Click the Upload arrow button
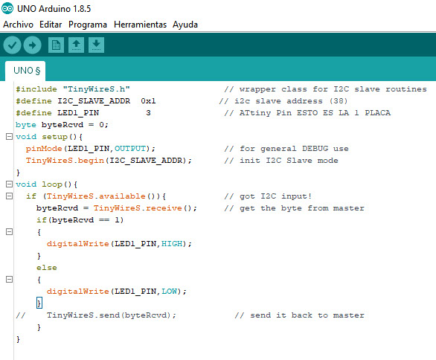The image size is (436, 360). tap(32, 45)
